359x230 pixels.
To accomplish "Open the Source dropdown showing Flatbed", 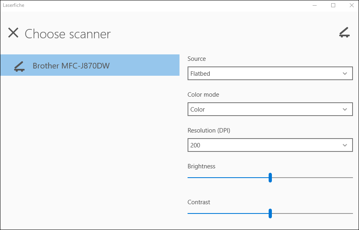I will coord(270,73).
